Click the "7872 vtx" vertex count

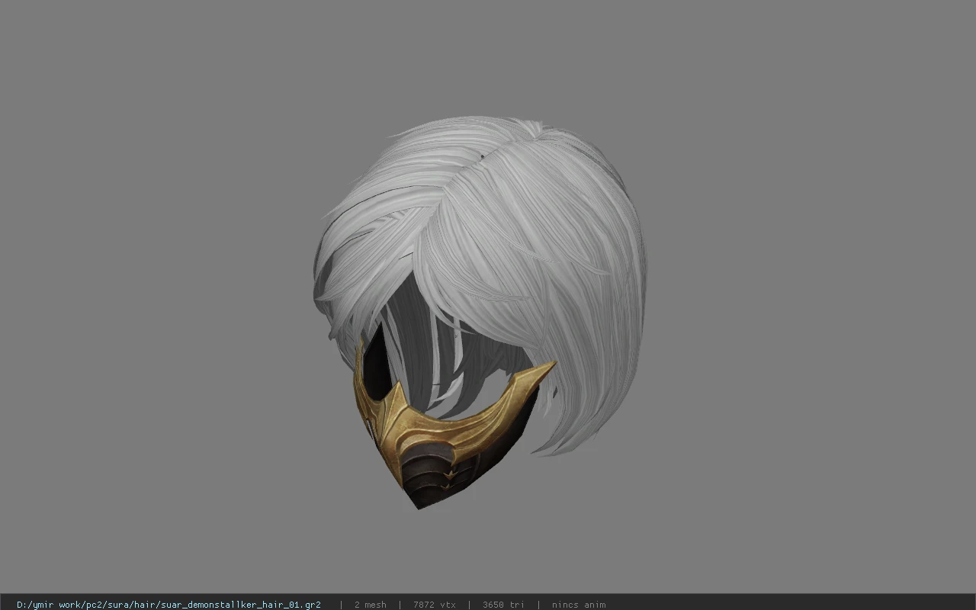tap(435, 605)
